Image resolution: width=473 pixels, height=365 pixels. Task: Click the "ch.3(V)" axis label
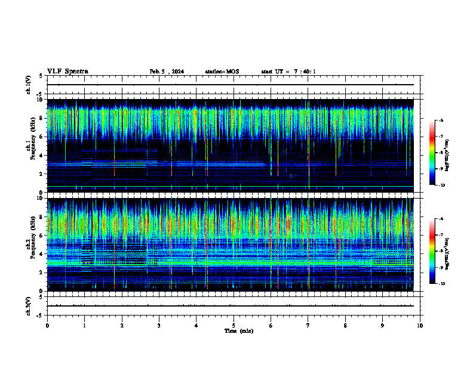(29, 306)
